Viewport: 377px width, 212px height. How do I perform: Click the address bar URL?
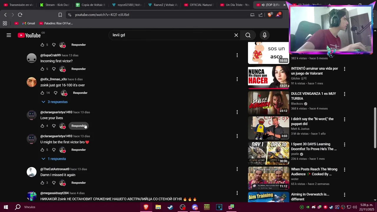pyautogui.click(x=102, y=15)
